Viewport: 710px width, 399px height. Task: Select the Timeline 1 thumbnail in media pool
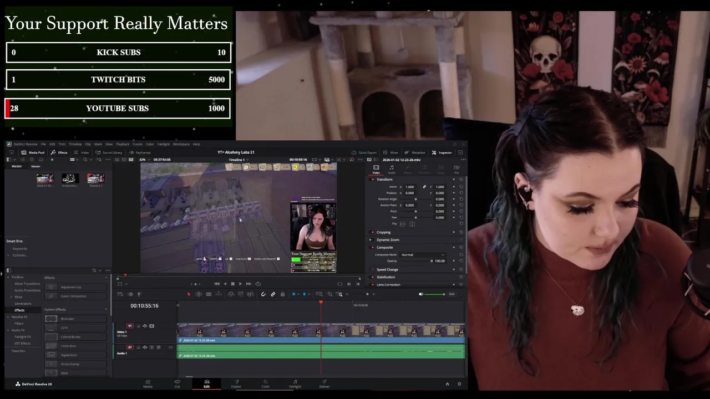(95, 178)
